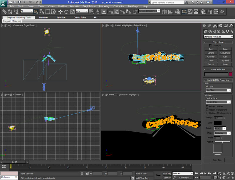The height and width of the screenshot is (180, 235).
Task: Check the Hidden Outlines option
Action: [x=207, y=107]
